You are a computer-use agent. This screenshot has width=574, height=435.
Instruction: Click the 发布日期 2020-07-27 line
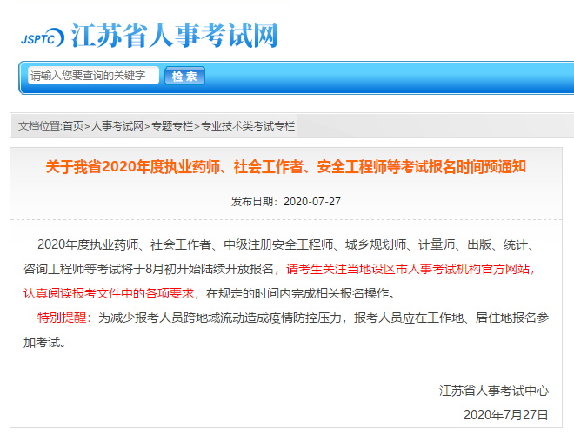pos(286,201)
